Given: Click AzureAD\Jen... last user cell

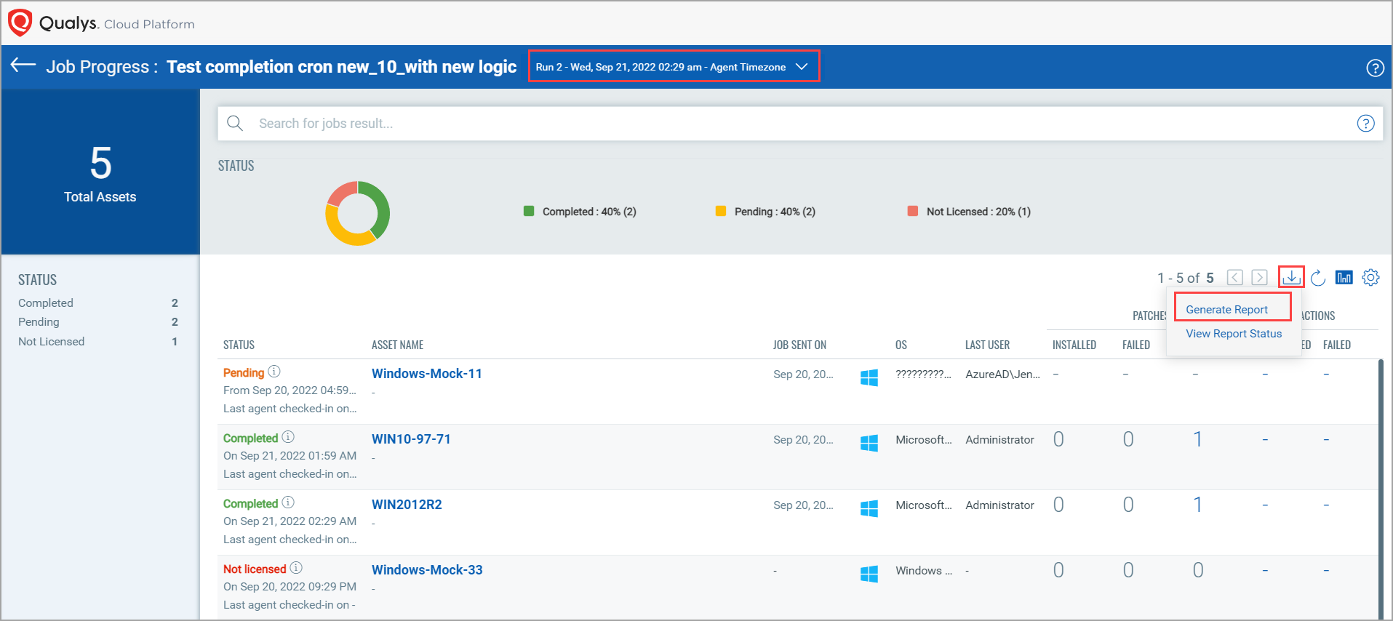Looking at the screenshot, I should [x=1002, y=374].
